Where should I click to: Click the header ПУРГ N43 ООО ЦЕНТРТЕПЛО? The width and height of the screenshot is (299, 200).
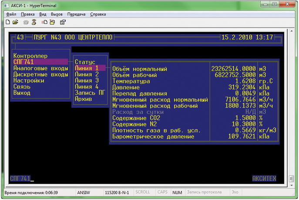pos(73,37)
